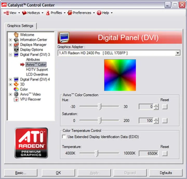Click the Temperature slider handle
The image size is (187, 179).
(x=97, y=153)
